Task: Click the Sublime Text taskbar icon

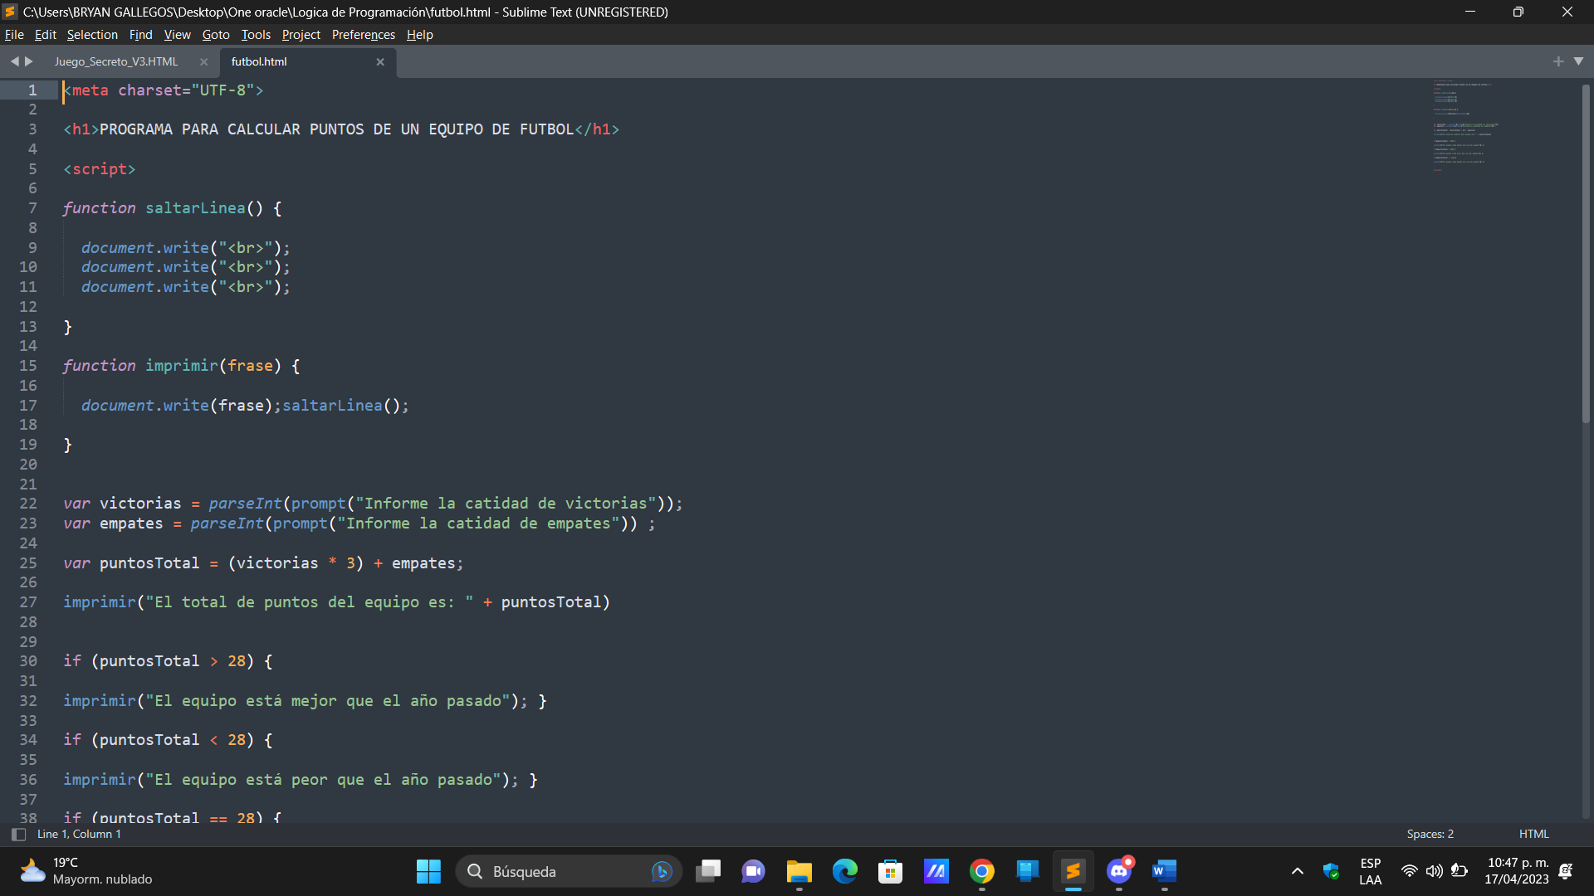Action: tap(1073, 871)
